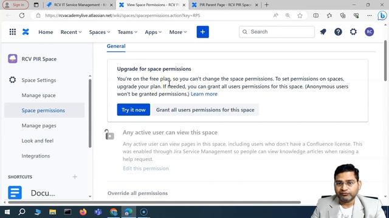Click the page horizontal scrollbar
Image resolution: width=389 pixels, height=218 pixels.
click(x=154, y=202)
